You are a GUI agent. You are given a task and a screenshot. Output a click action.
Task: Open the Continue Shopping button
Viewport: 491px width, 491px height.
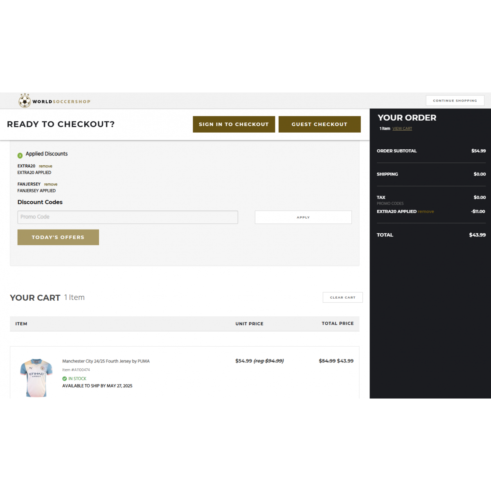455,101
